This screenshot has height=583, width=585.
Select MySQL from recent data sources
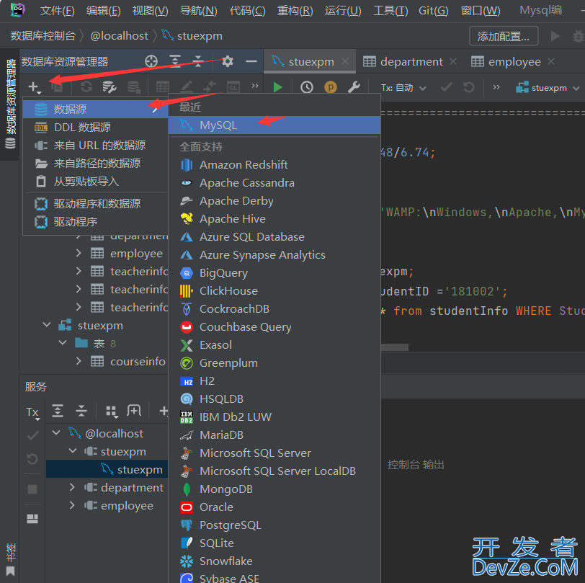(274, 125)
